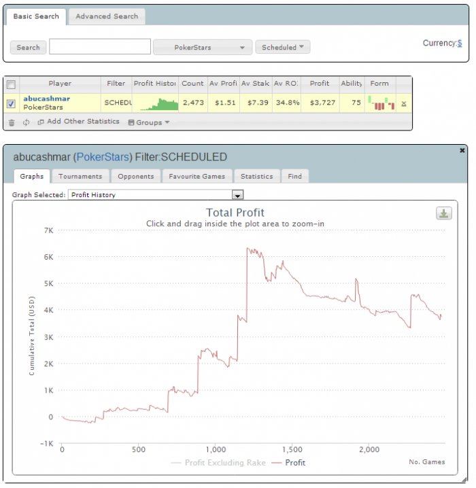Remove the abucashmar row with X icon

[404, 103]
